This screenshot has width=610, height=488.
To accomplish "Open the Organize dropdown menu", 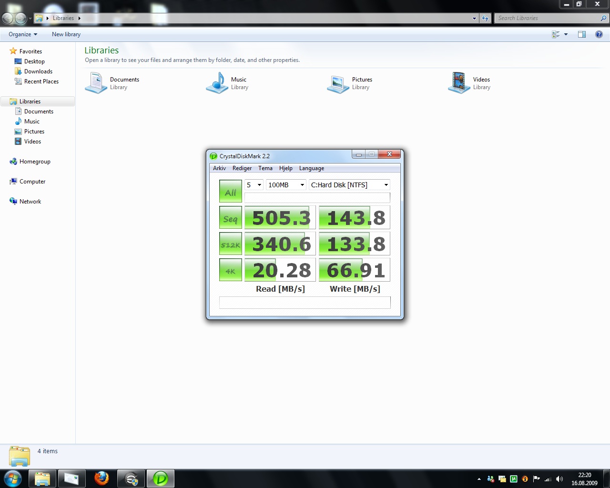I will [x=23, y=34].
